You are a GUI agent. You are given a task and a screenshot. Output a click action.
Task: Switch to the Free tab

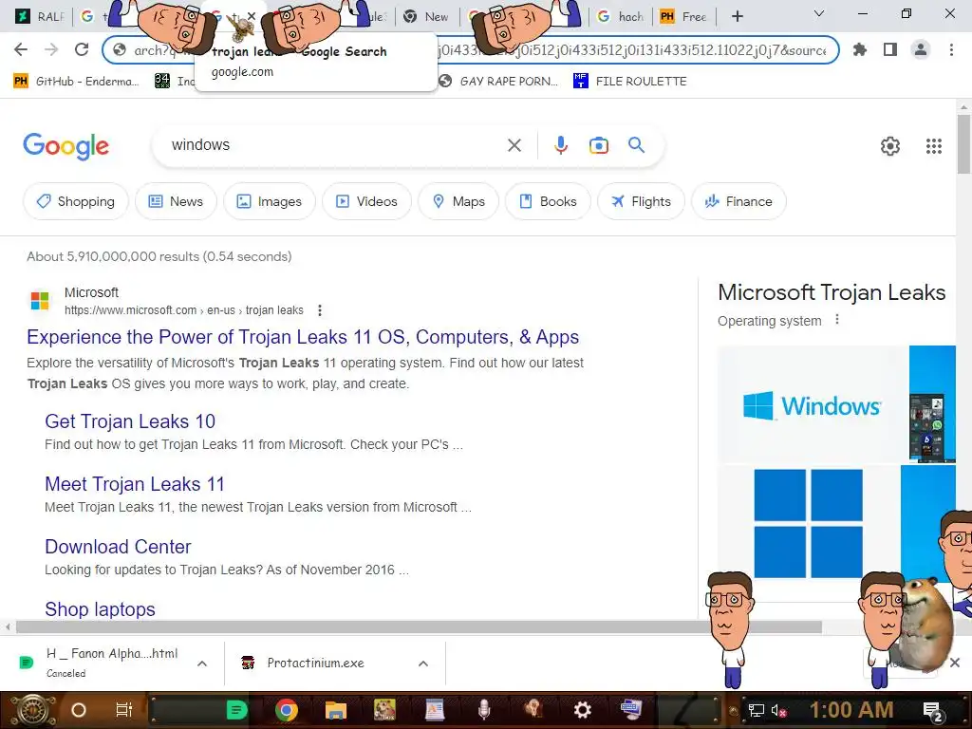pyautogui.click(x=684, y=17)
